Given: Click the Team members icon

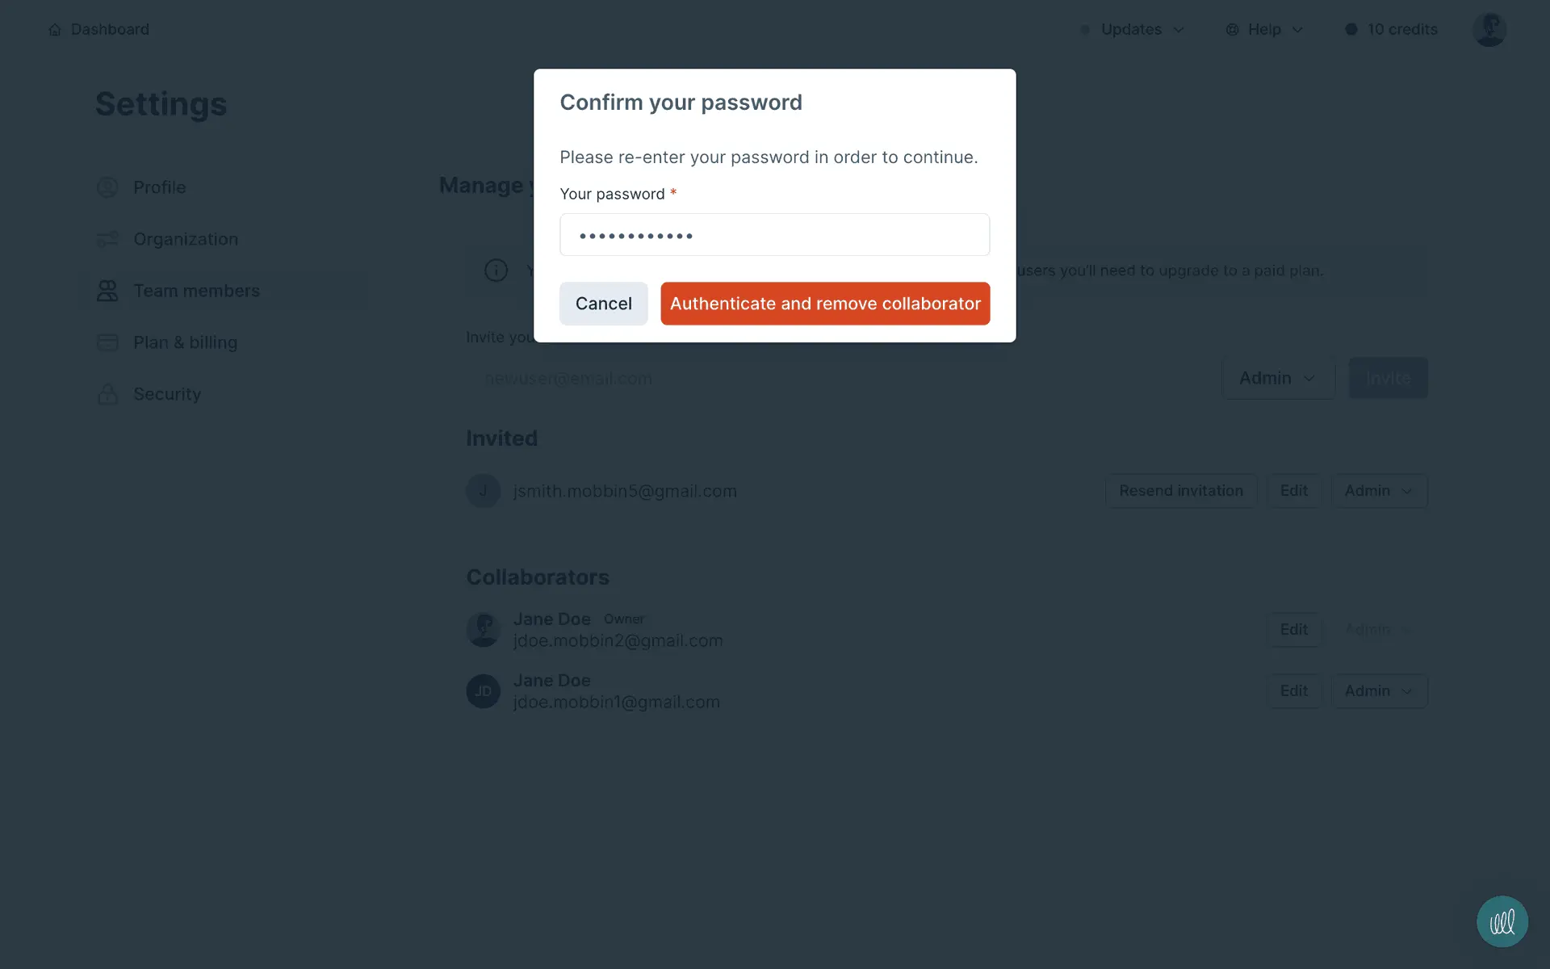Looking at the screenshot, I should pos(107,291).
